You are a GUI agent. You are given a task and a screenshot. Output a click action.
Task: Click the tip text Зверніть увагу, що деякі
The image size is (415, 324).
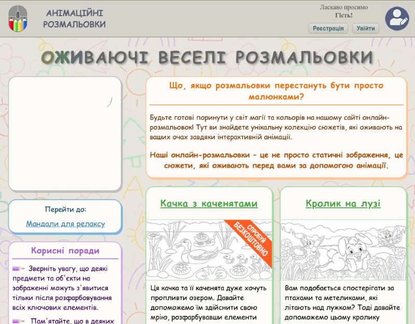(62, 288)
